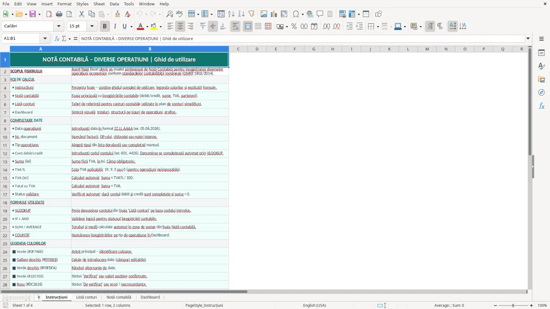550x309 pixels.
Task: Click Function Wizard fx icon
Action: (57, 38)
